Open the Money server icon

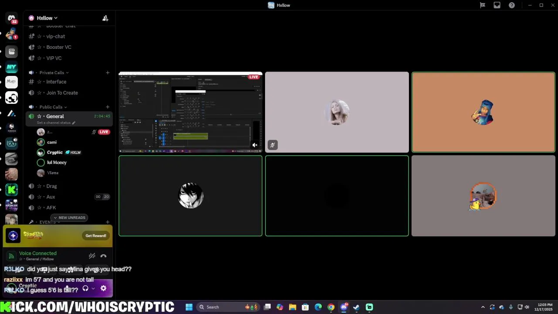pos(11,82)
